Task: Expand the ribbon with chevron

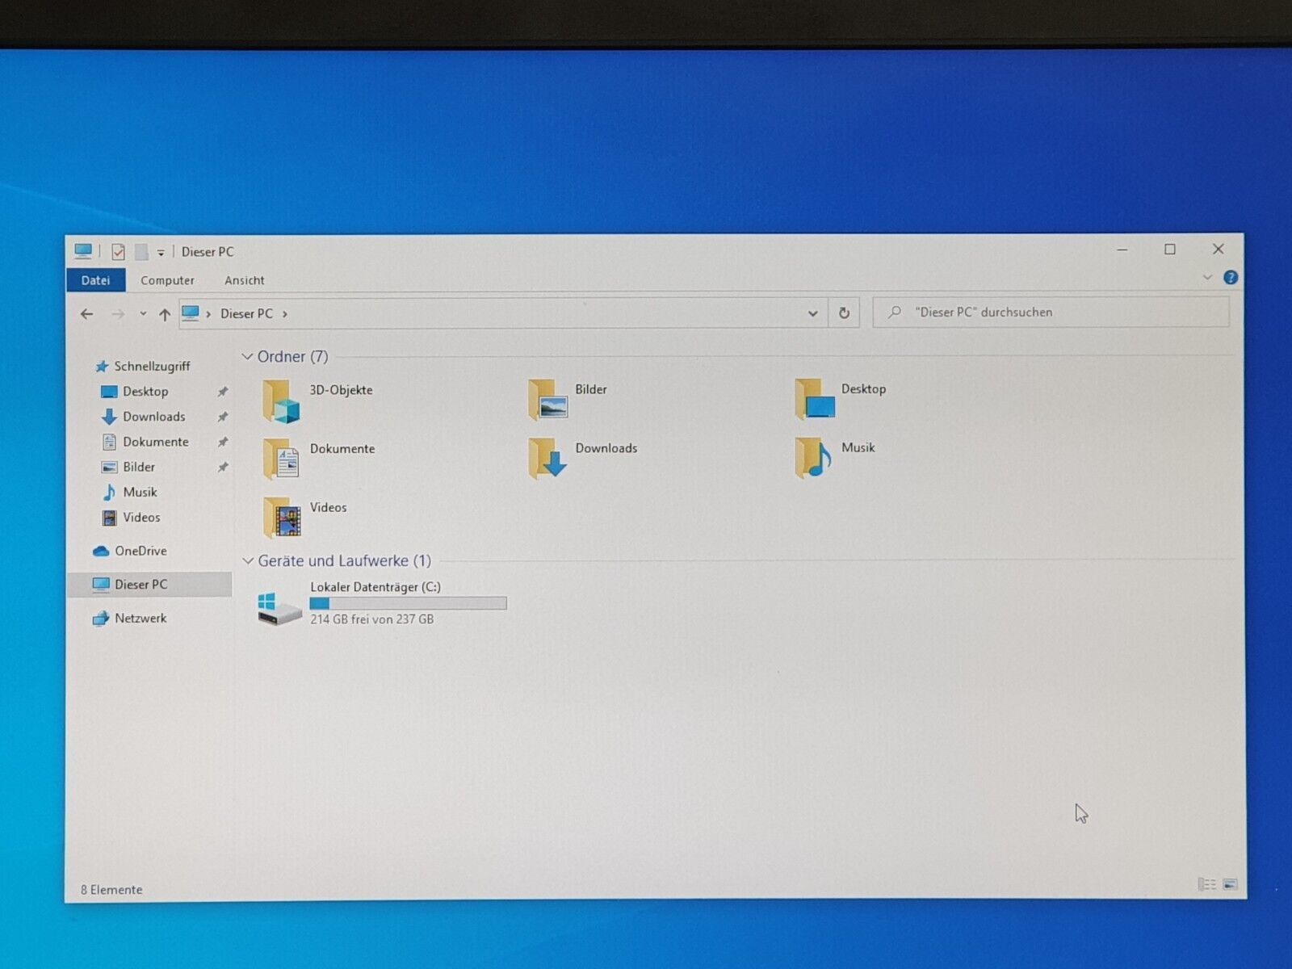Action: [x=1207, y=278]
